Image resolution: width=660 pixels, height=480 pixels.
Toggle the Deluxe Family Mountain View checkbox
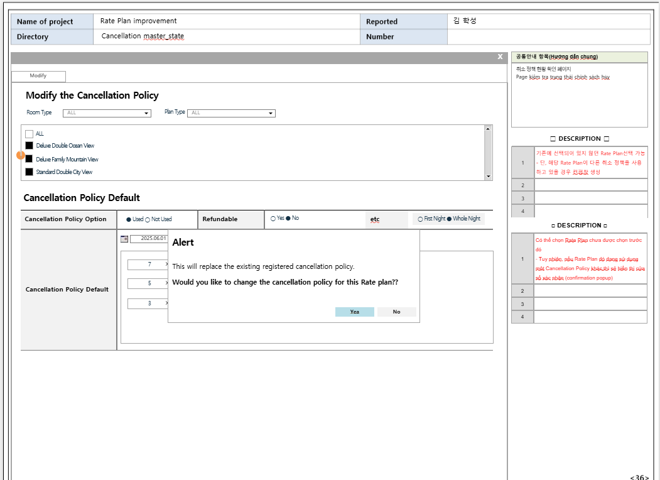click(29, 160)
